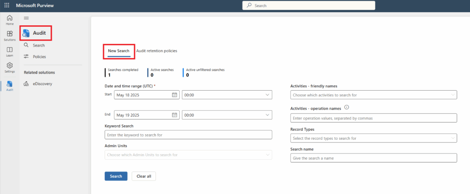Click the Search magnifier icon in sidebar
Image resolution: width=470 pixels, height=194 pixels.
click(x=26, y=45)
